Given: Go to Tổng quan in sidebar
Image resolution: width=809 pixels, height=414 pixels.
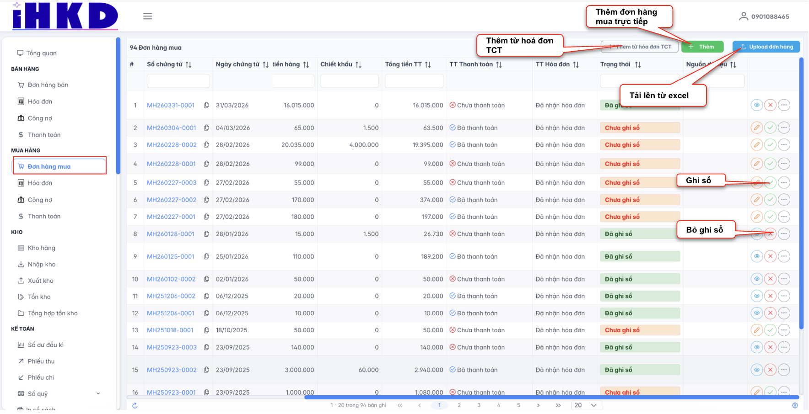Looking at the screenshot, I should point(41,53).
